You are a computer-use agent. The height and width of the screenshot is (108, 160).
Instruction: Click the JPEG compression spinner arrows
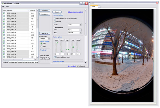tap(81, 33)
